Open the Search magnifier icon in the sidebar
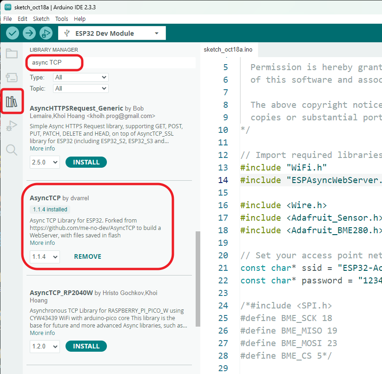The image size is (382, 374). 12,150
